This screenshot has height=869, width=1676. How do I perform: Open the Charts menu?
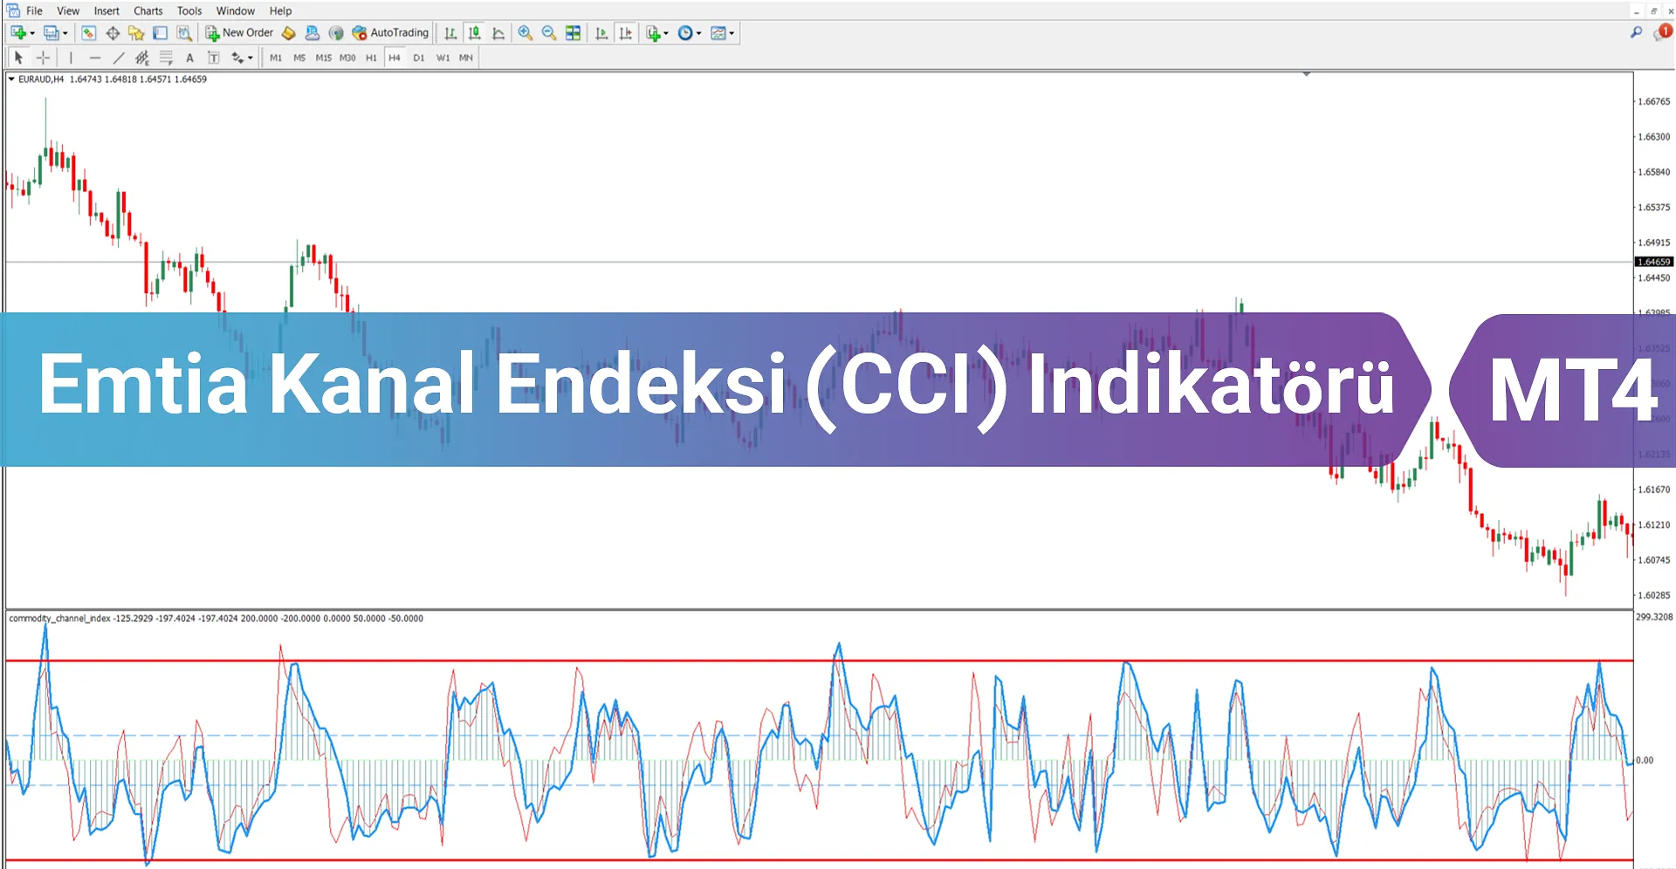pos(148,10)
